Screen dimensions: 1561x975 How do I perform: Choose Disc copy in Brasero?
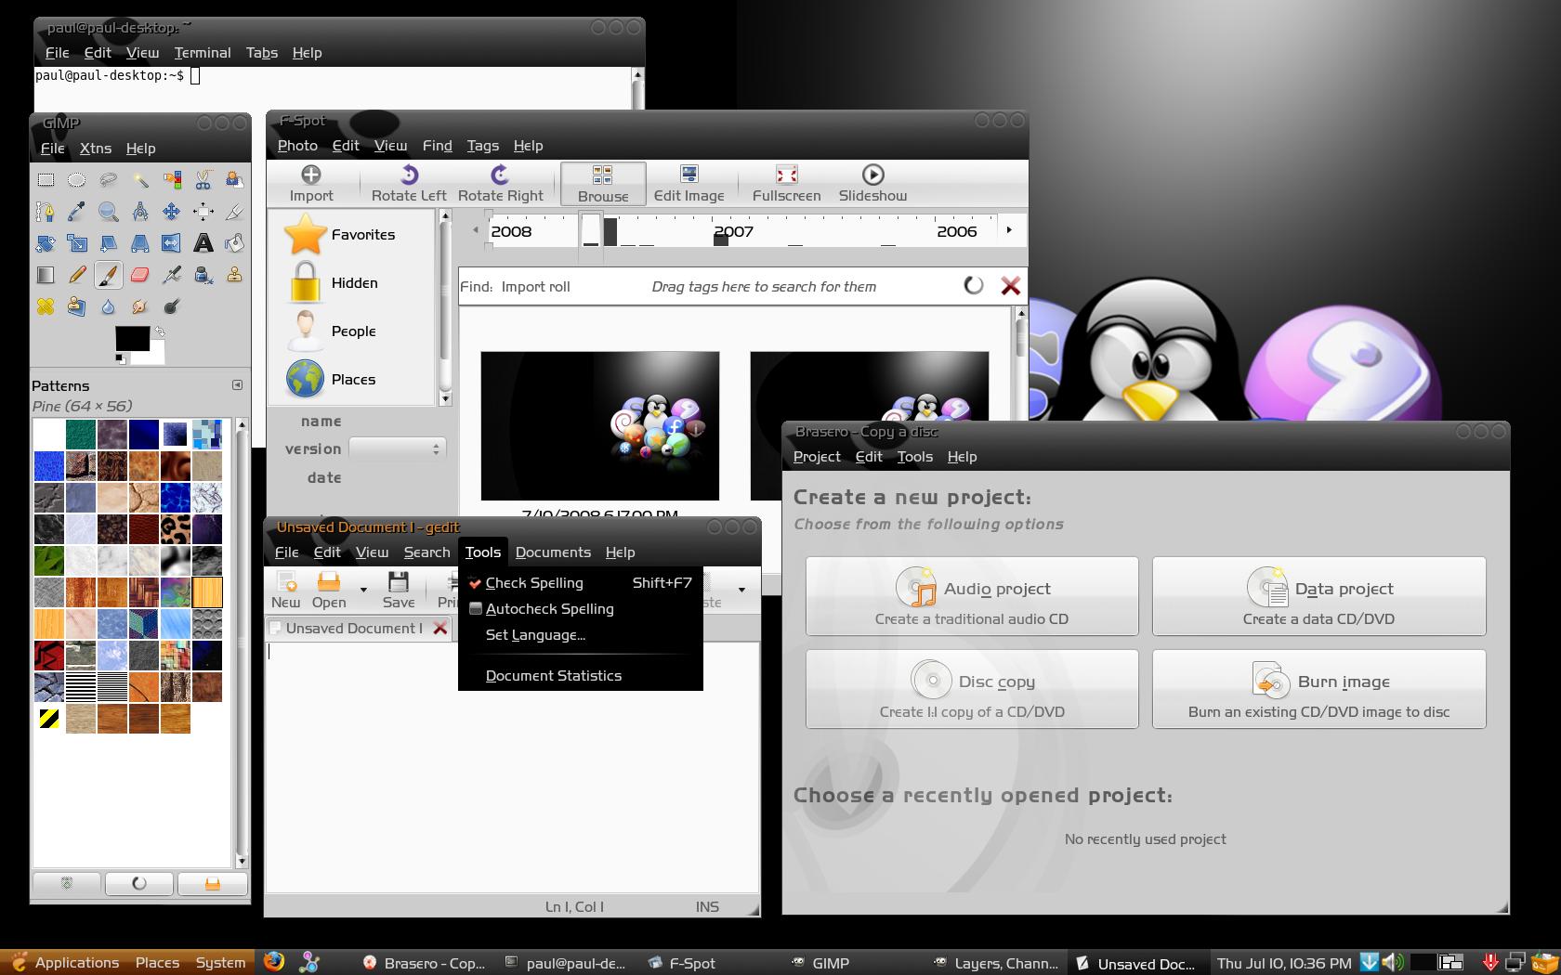(972, 689)
